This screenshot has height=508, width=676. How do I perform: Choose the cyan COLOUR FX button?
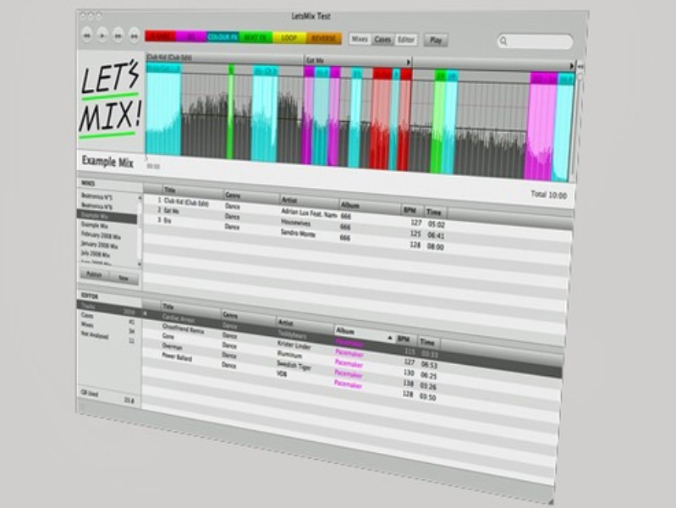(223, 37)
